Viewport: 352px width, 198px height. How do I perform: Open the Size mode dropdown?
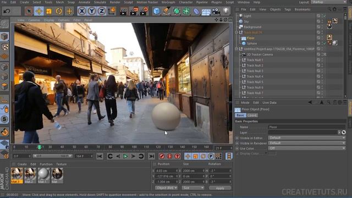[193, 188]
